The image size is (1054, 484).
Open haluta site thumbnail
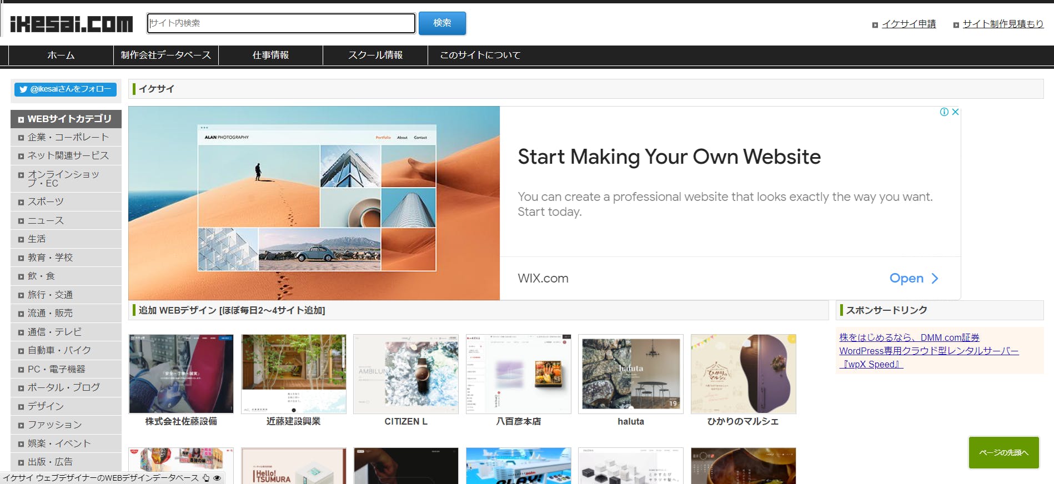tap(631, 374)
